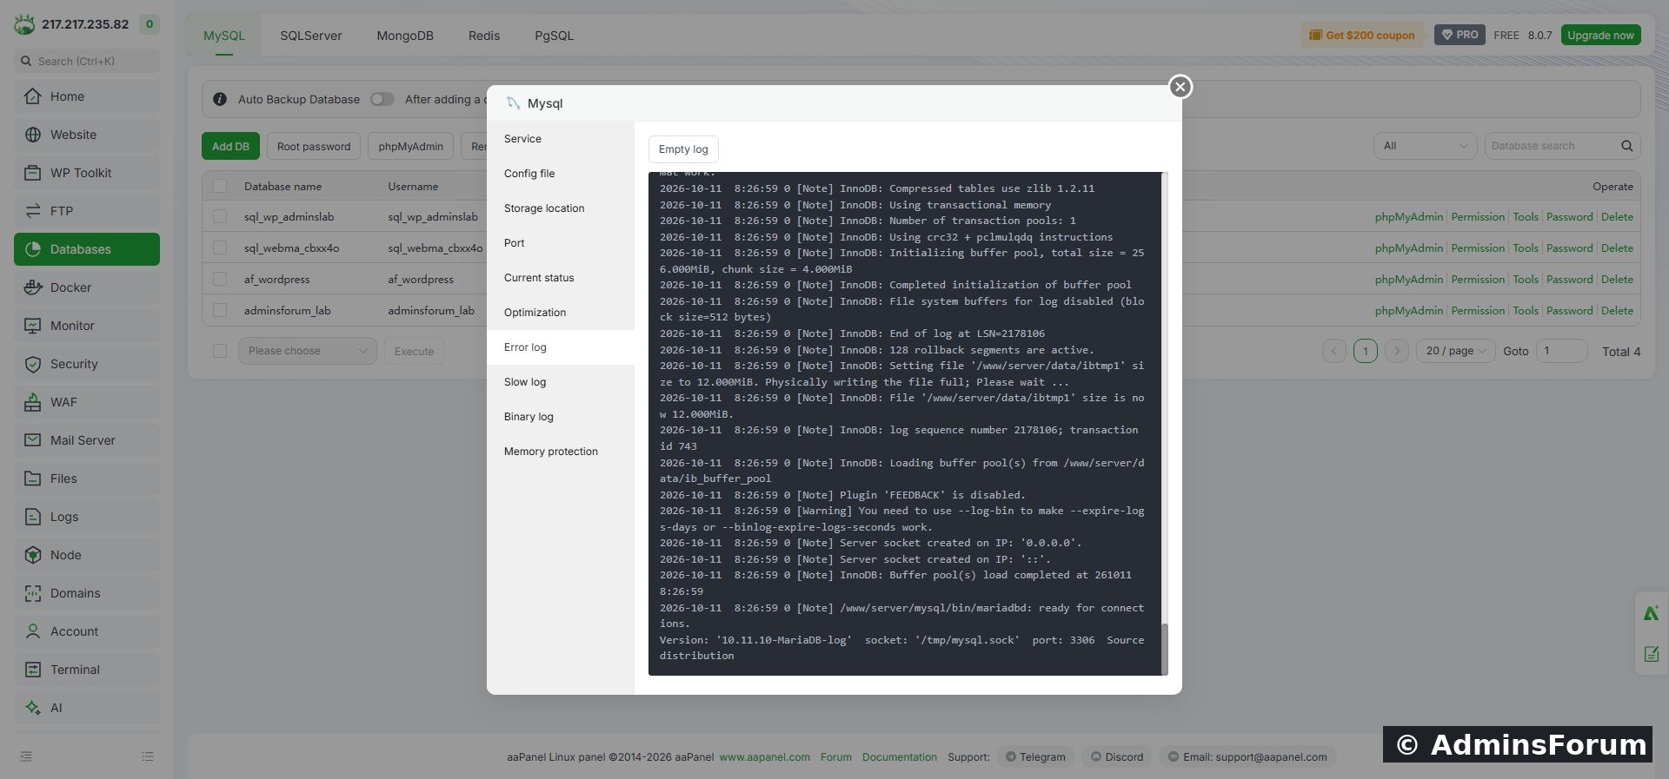Open the WAF firewall icon
Viewport: 1669px width, 779px height.
[x=33, y=402]
